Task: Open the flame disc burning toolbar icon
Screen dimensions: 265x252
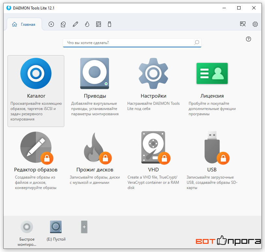Action: click(87, 24)
